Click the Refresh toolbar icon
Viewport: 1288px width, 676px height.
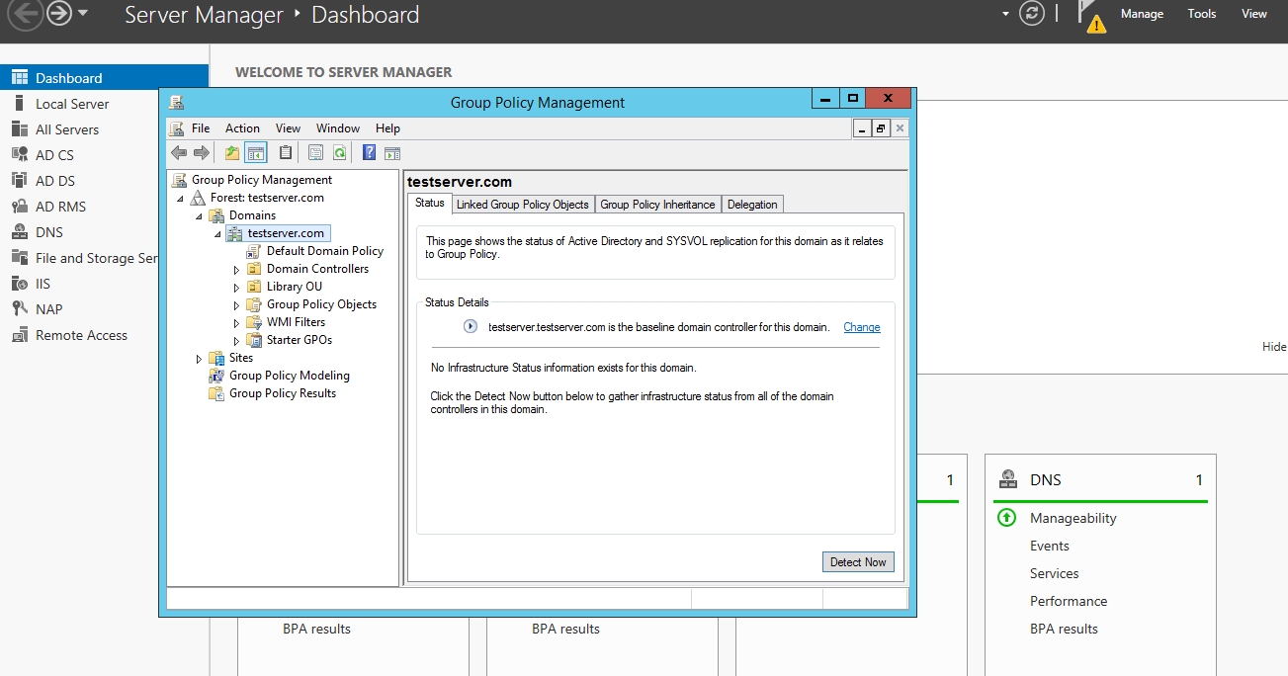(x=339, y=153)
